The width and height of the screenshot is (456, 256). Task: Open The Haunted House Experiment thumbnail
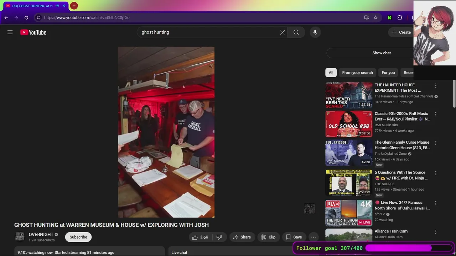(x=349, y=95)
